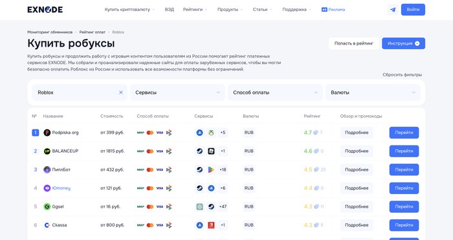Click Steam service icon in Ggsel row
453x240 pixels.
211,206
